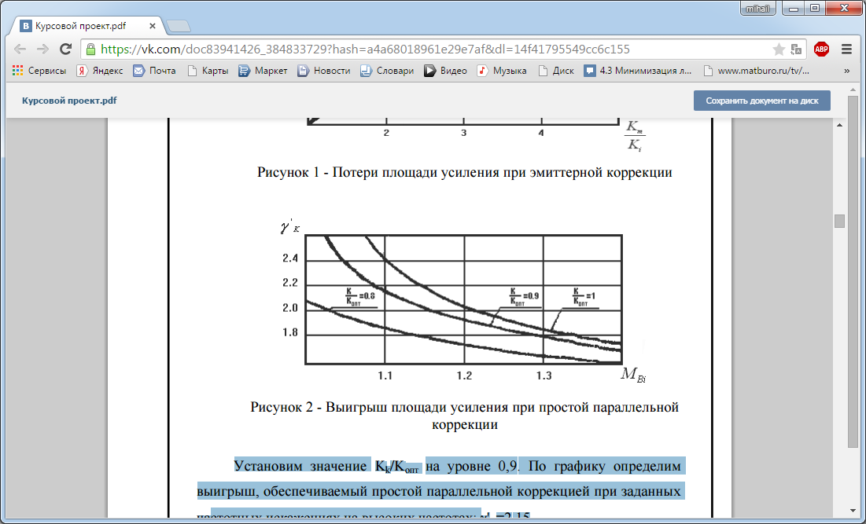Click the Курсовой проект.pdf document title
The image size is (866, 524).
(x=69, y=101)
